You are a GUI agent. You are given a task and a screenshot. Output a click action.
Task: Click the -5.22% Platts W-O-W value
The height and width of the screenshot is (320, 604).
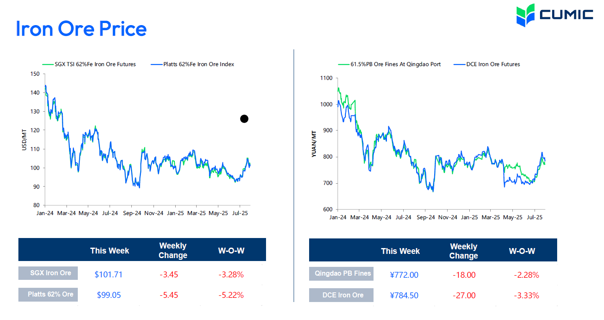[x=231, y=295]
